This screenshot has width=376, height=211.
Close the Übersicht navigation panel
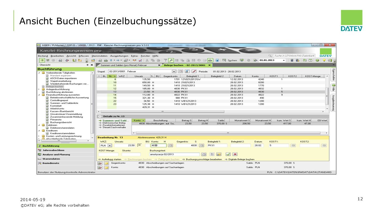pos(92,65)
